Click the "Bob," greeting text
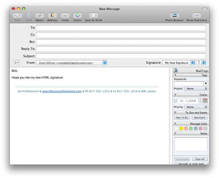This screenshot has height=178, width=219. (x=15, y=71)
